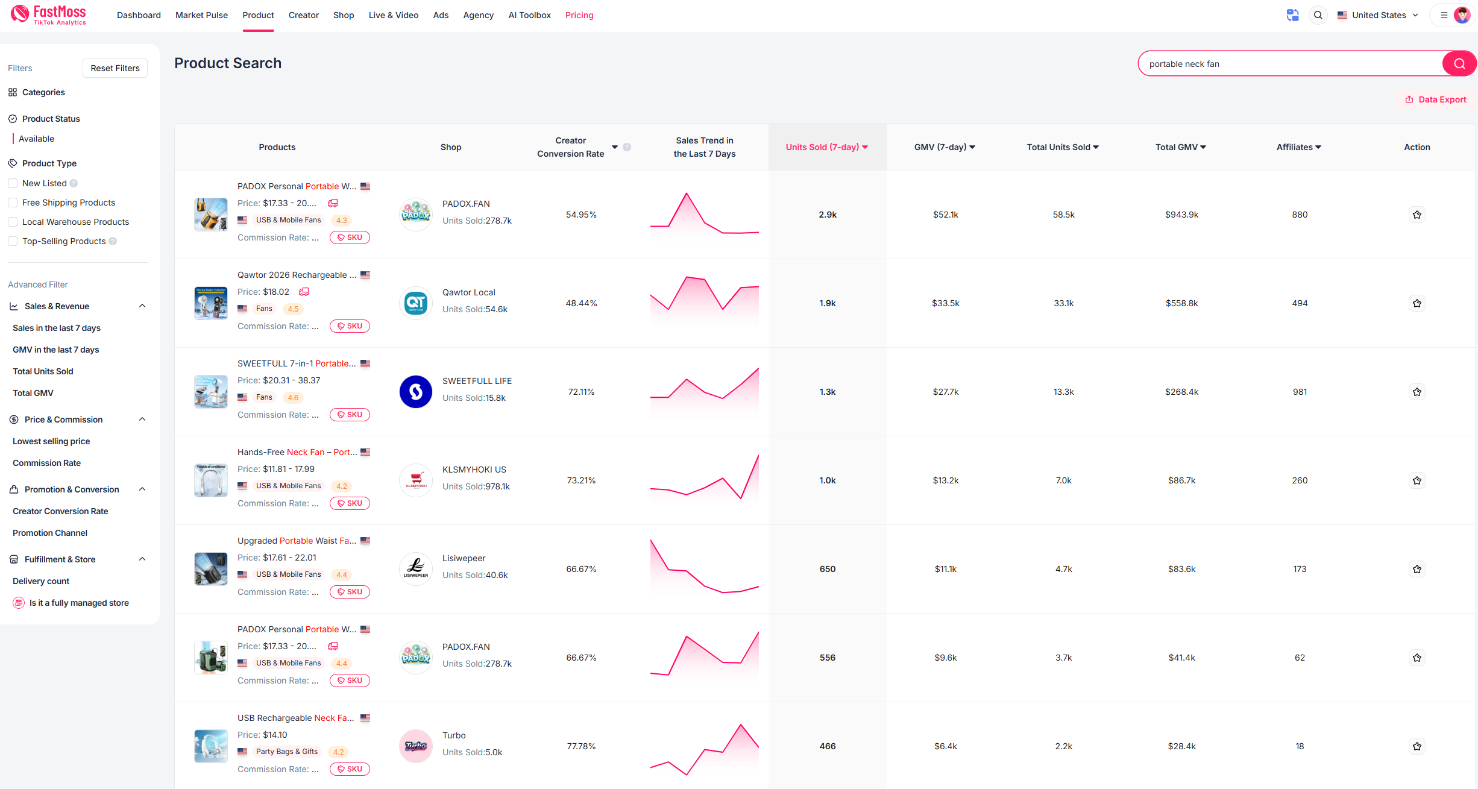Sort by GMV (7-day) column

coord(945,147)
